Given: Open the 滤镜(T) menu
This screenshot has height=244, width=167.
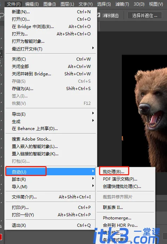Looking at the screenshot, I should [x=122, y=4].
